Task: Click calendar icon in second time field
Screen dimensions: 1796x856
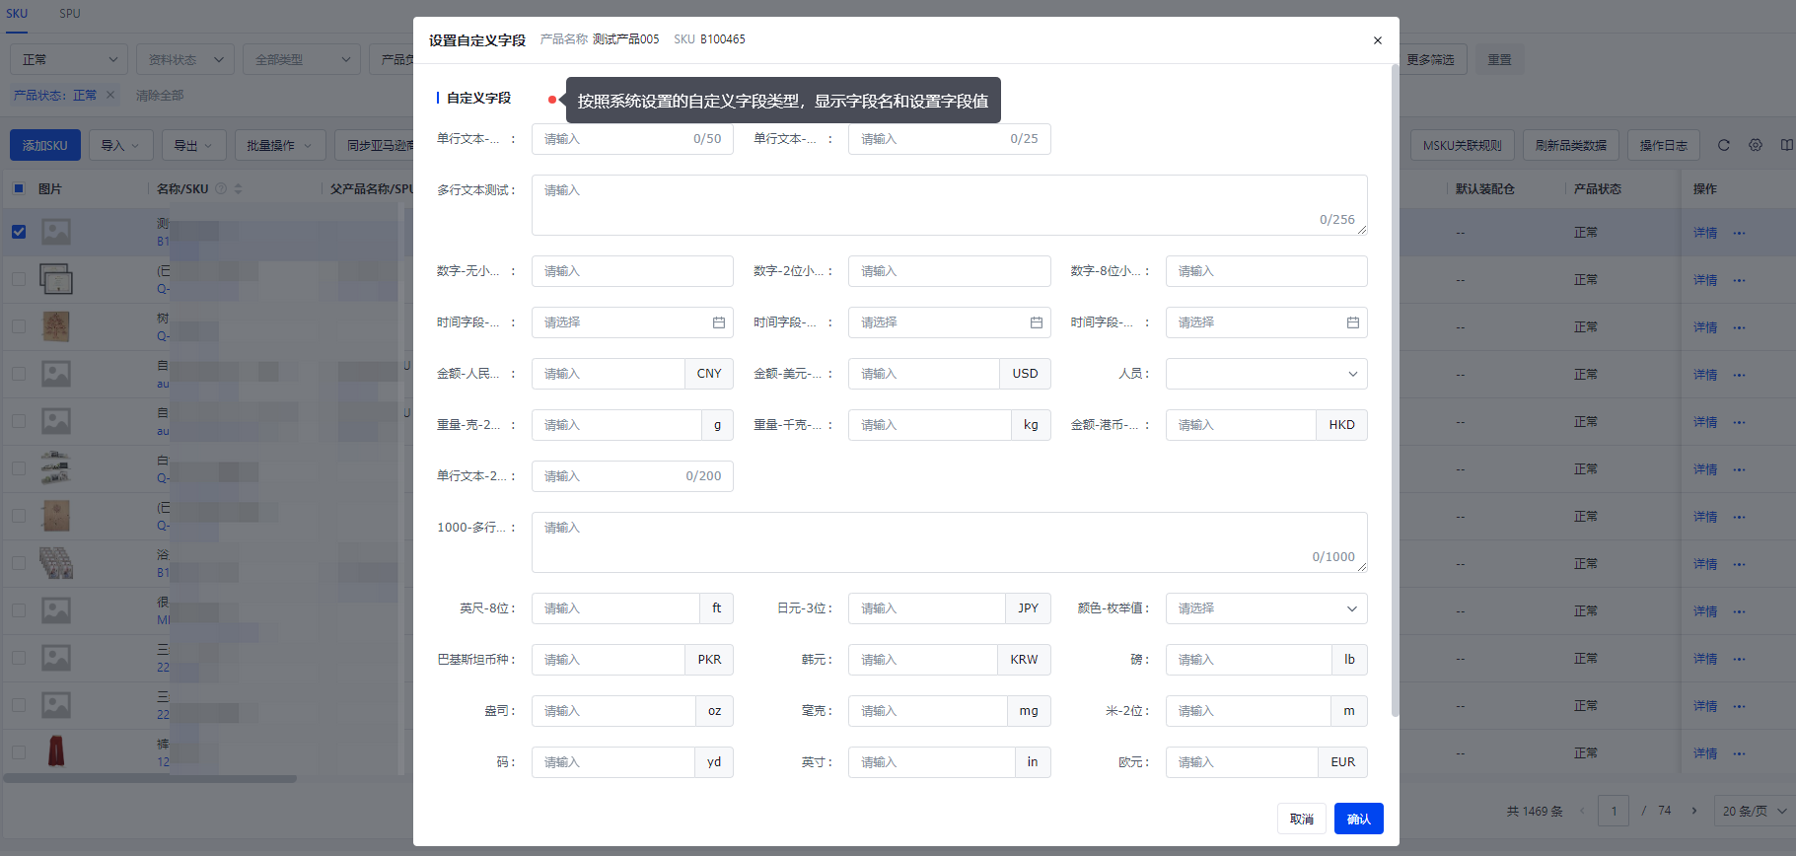Action: [x=1036, y=322]
